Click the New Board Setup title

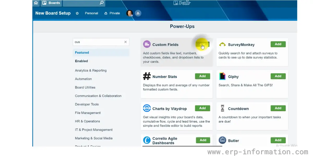point(53,13)
